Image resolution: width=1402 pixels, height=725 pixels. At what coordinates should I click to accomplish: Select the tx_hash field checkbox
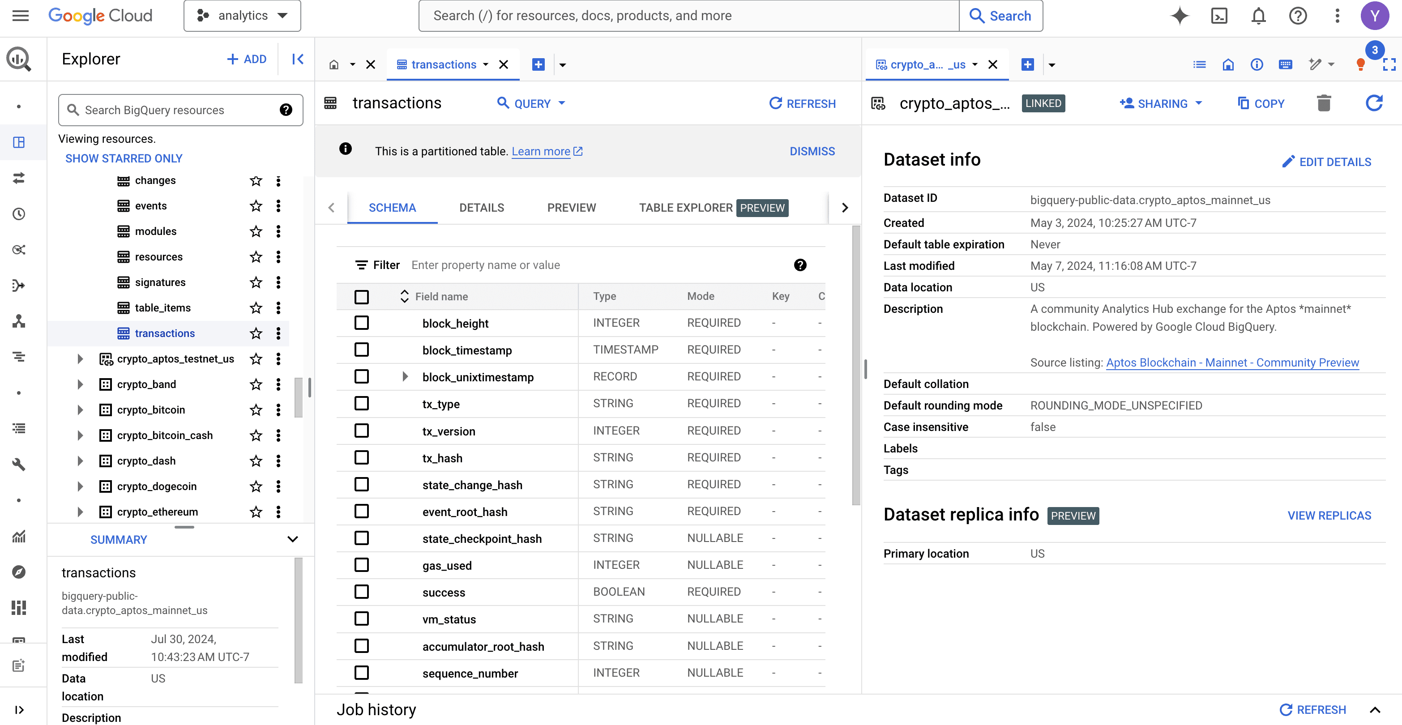click(361, 458)
